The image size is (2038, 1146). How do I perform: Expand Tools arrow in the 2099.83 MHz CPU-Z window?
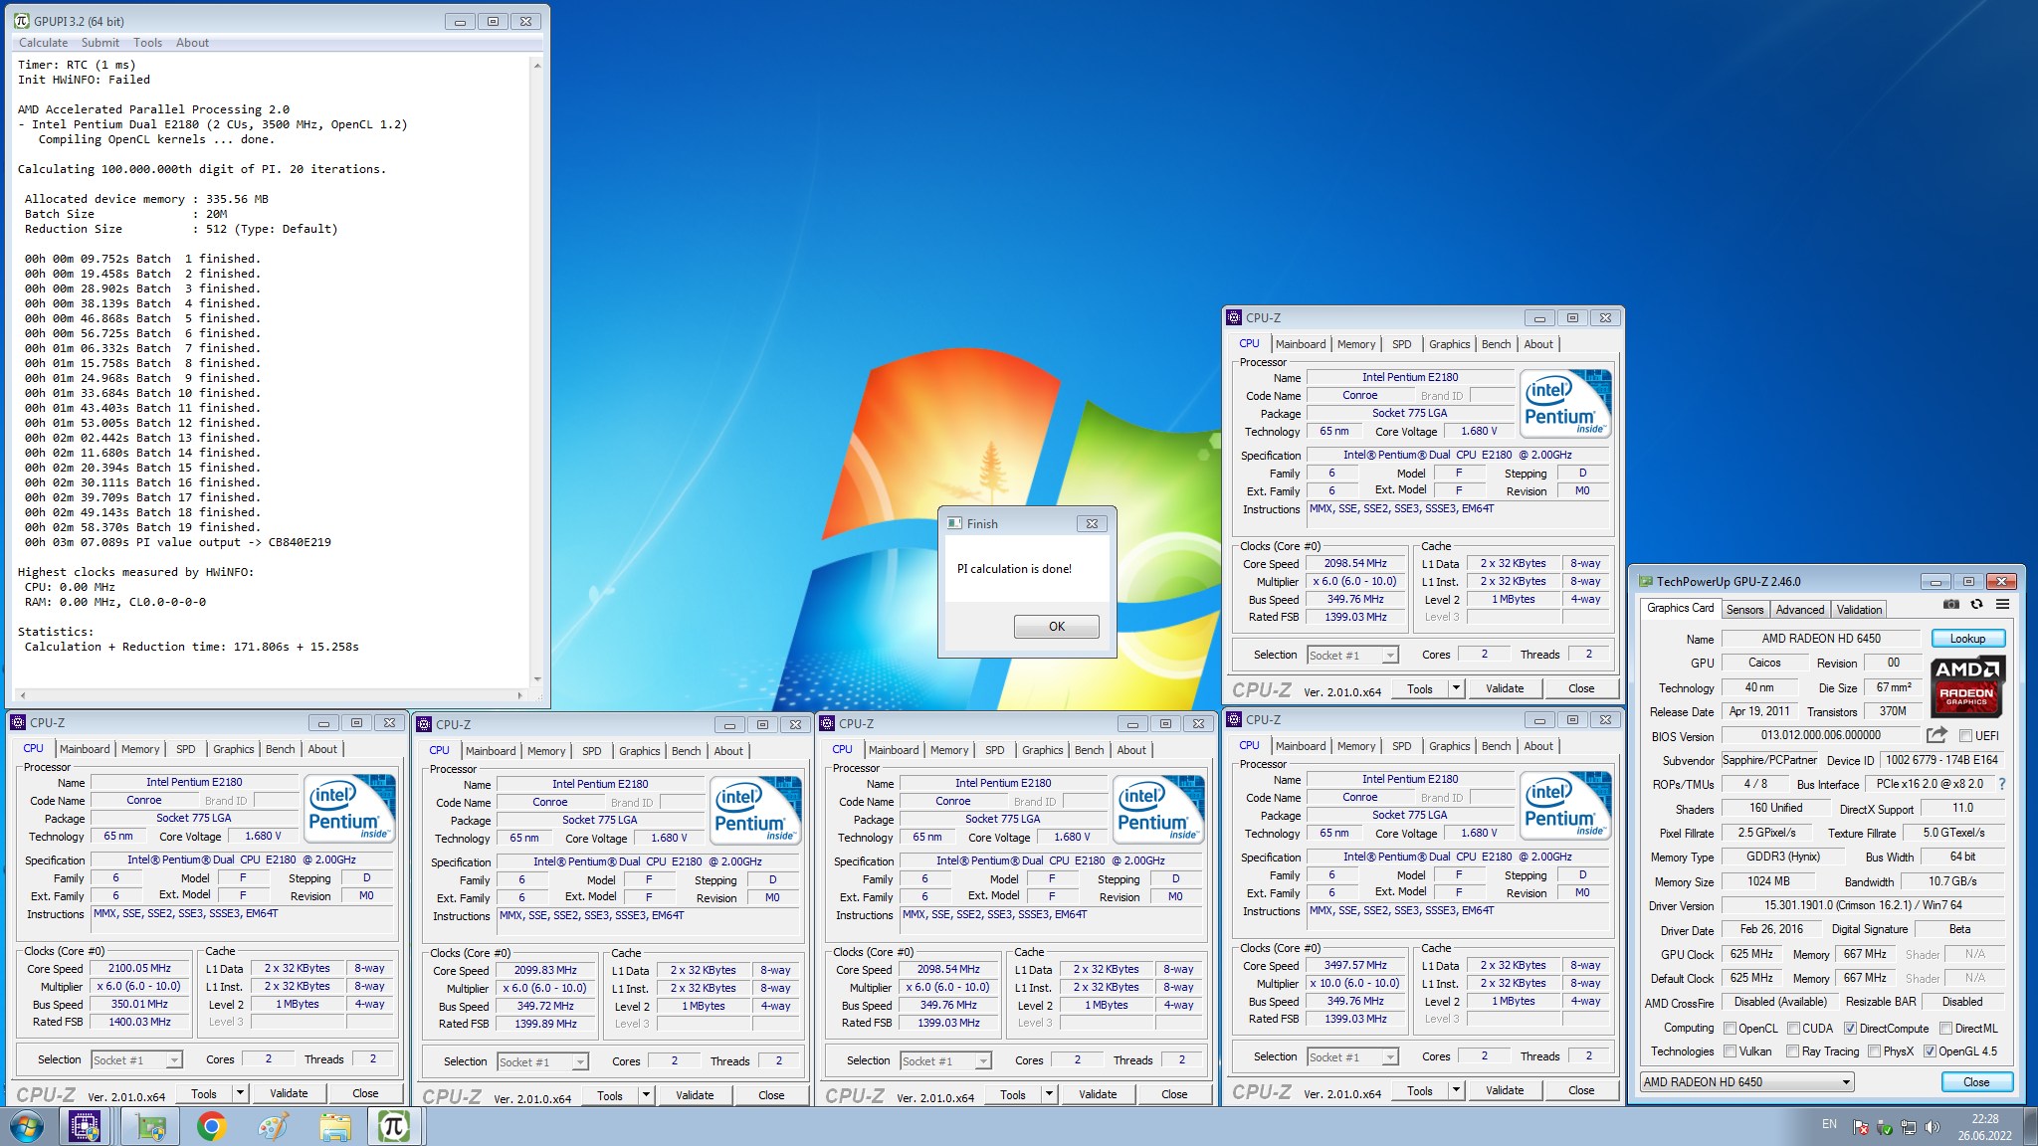coord(646,1095)
